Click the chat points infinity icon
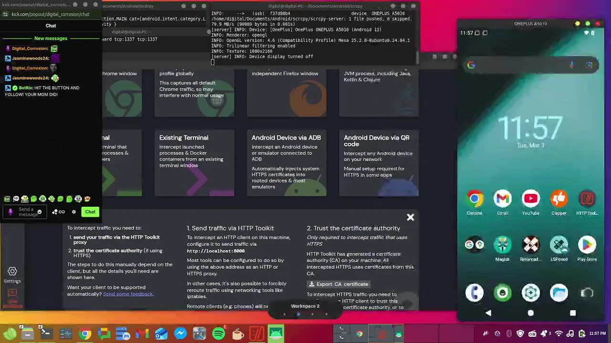 (59, 212)
